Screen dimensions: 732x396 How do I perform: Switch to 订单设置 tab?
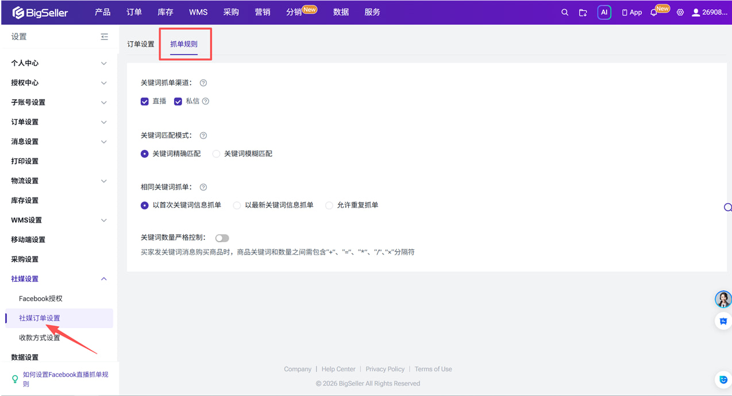[141, 44]
